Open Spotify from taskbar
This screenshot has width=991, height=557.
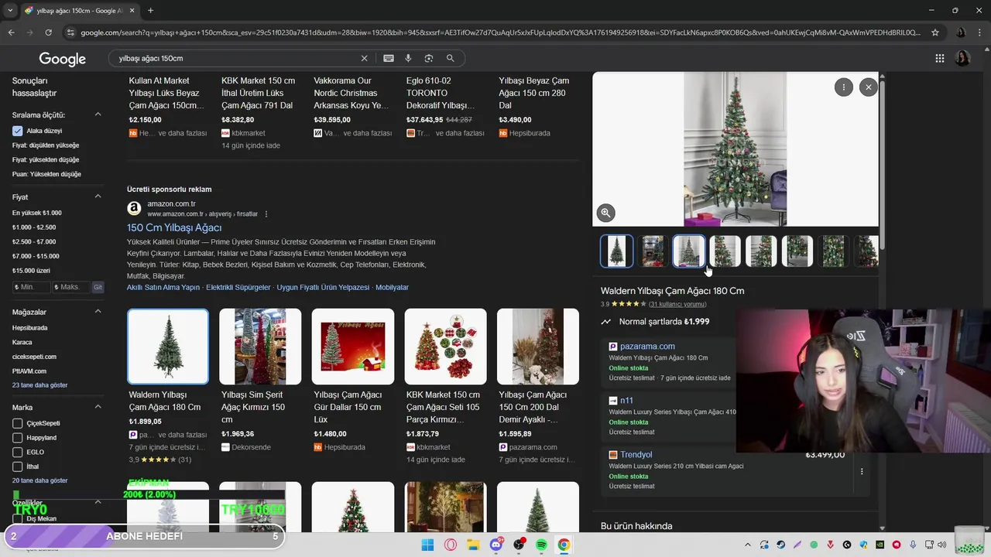(541, 545)
